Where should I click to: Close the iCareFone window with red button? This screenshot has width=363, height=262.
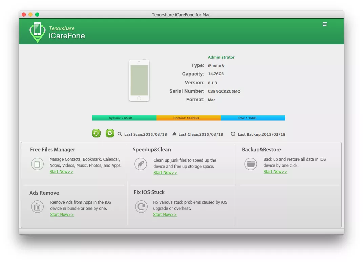click(x=24, y=15)
